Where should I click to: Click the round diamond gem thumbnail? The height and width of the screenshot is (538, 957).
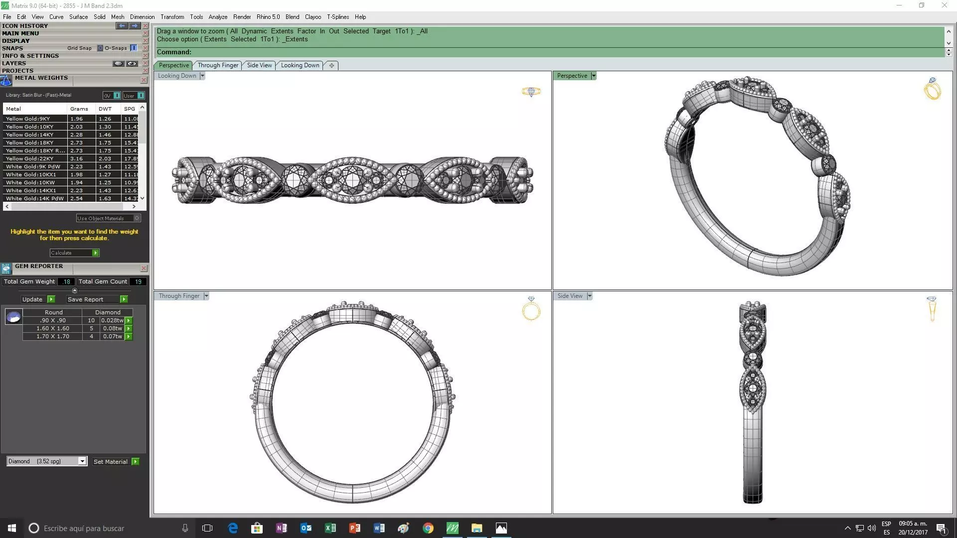coord(13,316)
